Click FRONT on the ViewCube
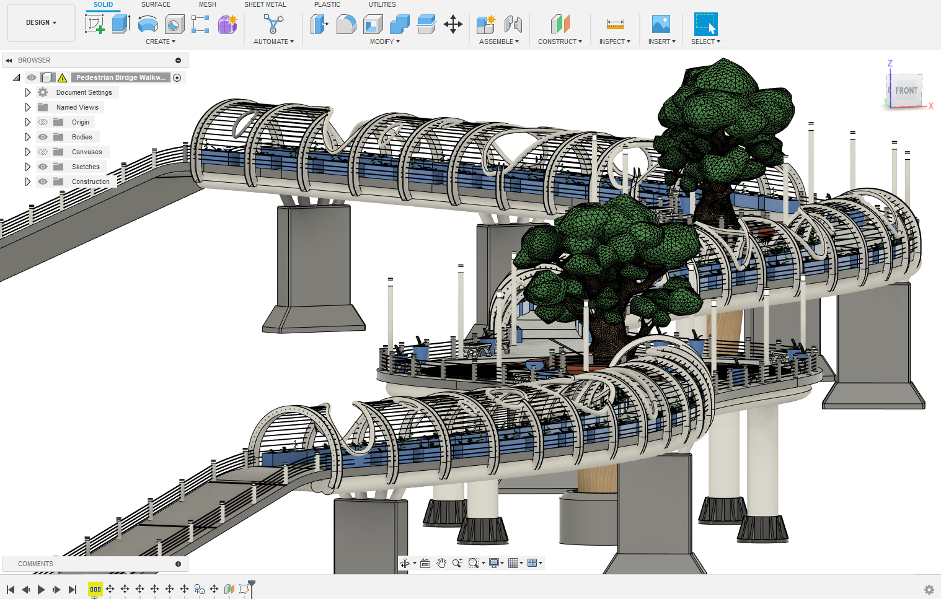This screenshot has width=941, height=599. click(x=906, y=90)
